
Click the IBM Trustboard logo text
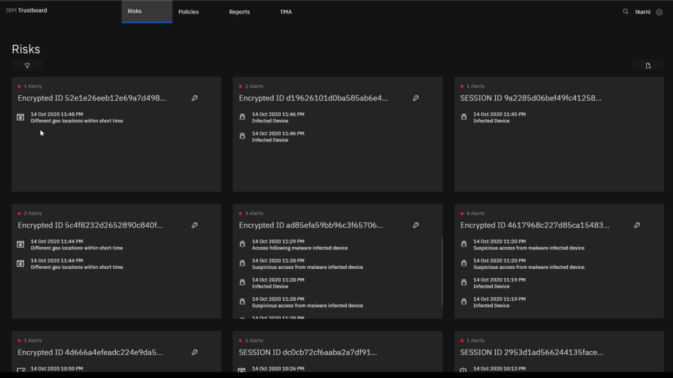click(x=26, y=10)
